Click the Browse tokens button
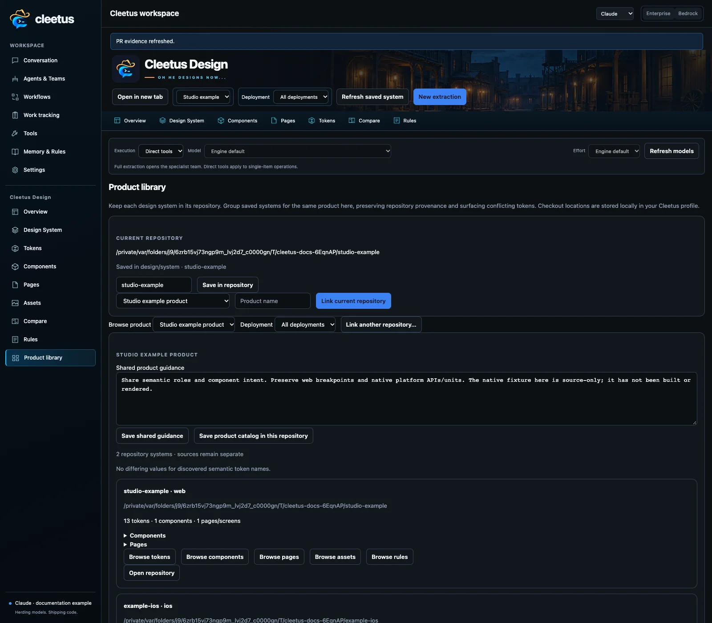The image size is (712, 623). 150,557
